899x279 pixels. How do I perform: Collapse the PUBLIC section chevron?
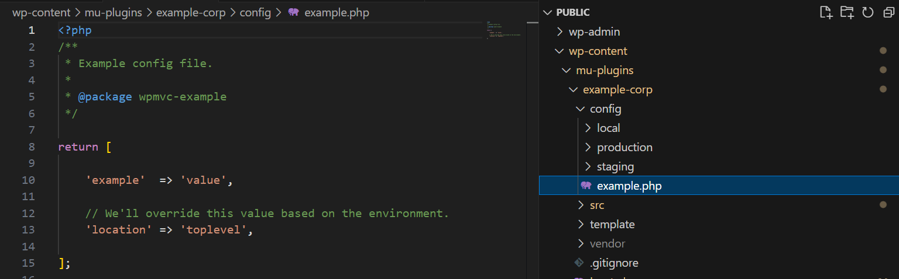(547, 12)
